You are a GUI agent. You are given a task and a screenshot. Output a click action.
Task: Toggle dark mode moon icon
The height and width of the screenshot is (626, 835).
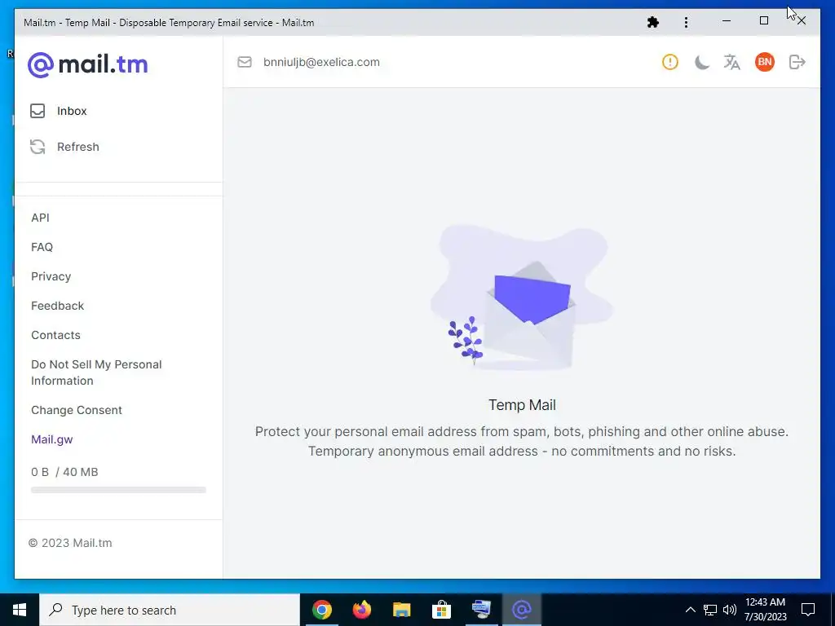701,62
